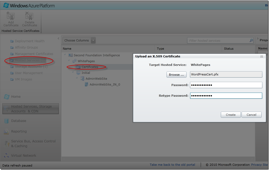Select the Initial deployment row

point(86,73)
